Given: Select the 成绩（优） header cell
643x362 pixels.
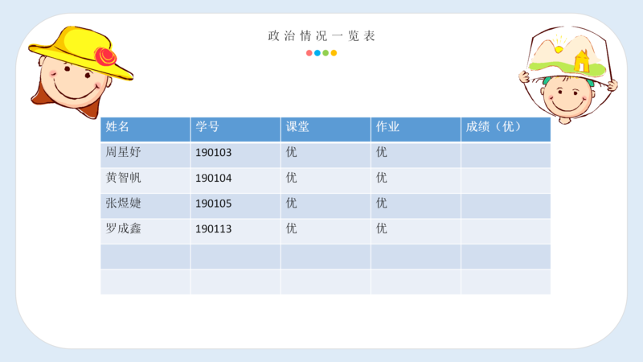Looking at the screenshot, I should [x=506, y=130].
